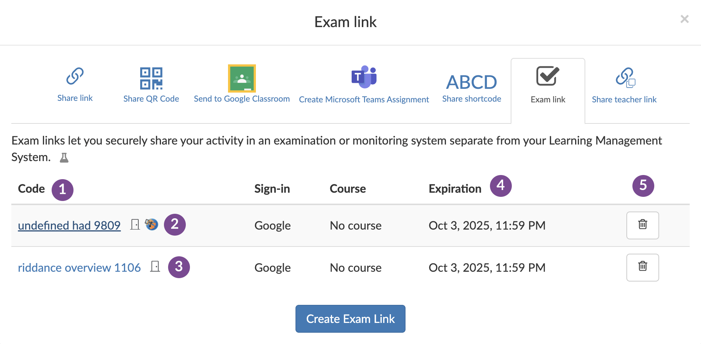
Task: Select the Share link chain icon
Action: coord(75,76)
